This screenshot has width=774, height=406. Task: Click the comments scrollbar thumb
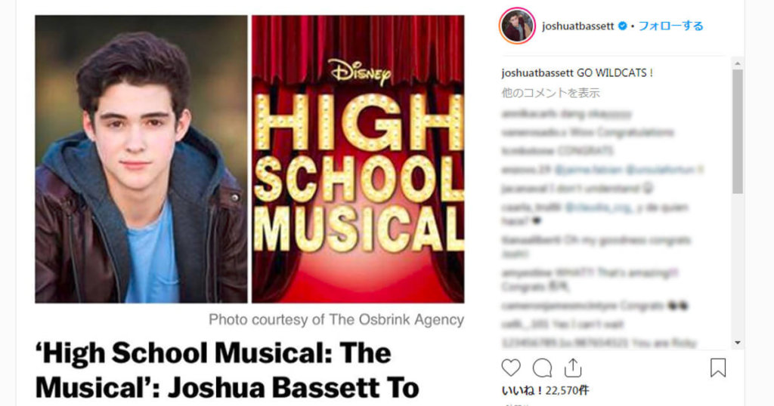coord(738,131)
